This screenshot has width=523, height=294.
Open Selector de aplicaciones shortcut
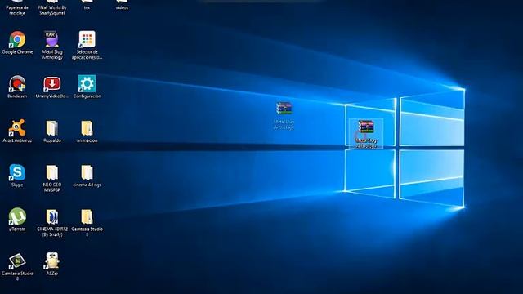87,46
